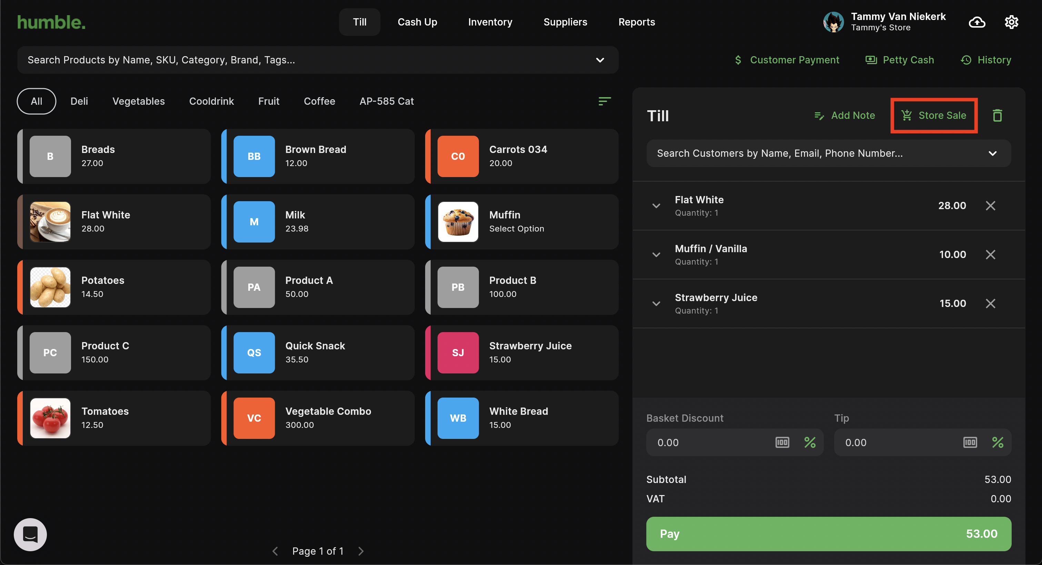This screenshot has height=565, width=1042.
Task: Switch Basket Discount to percentage
Action: coord(809,443)
